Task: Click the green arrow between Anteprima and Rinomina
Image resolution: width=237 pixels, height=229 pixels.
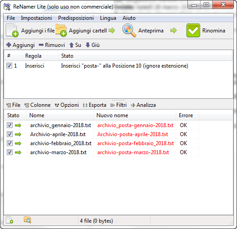Action: 173,30
